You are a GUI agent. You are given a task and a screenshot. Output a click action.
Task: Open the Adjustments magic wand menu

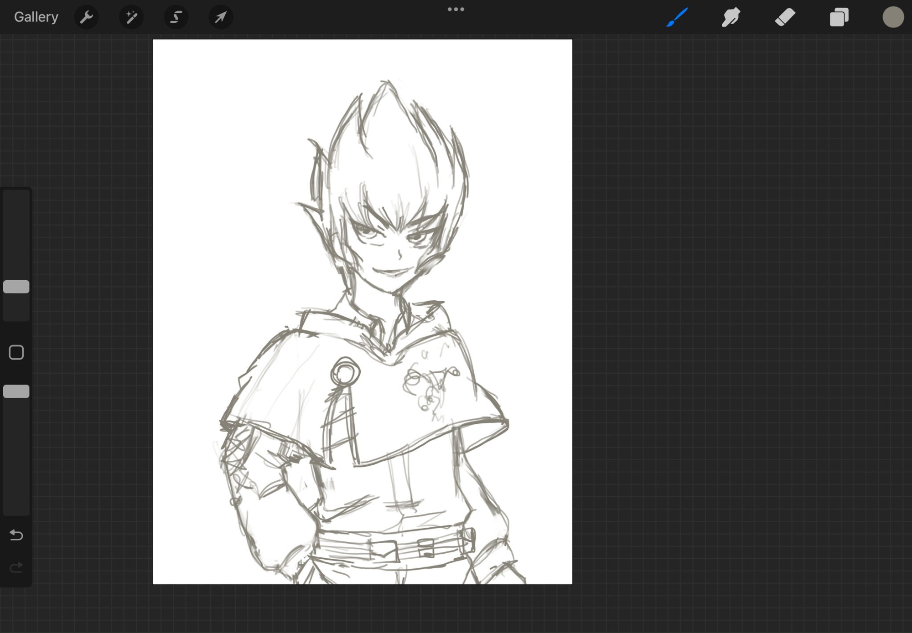pos(131,17)
